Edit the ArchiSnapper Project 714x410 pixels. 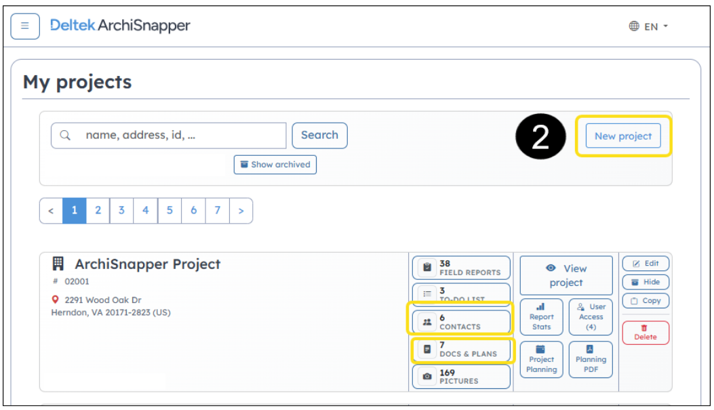point(646,264)
